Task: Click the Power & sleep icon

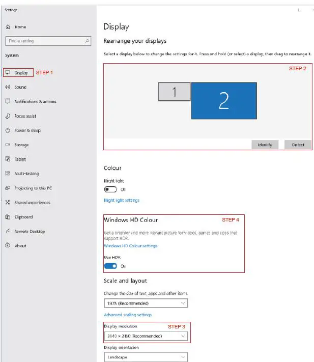Action: point(8,130)
